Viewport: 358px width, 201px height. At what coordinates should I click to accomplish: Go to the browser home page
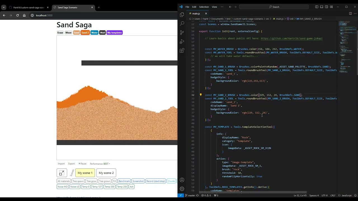point(24,15)
